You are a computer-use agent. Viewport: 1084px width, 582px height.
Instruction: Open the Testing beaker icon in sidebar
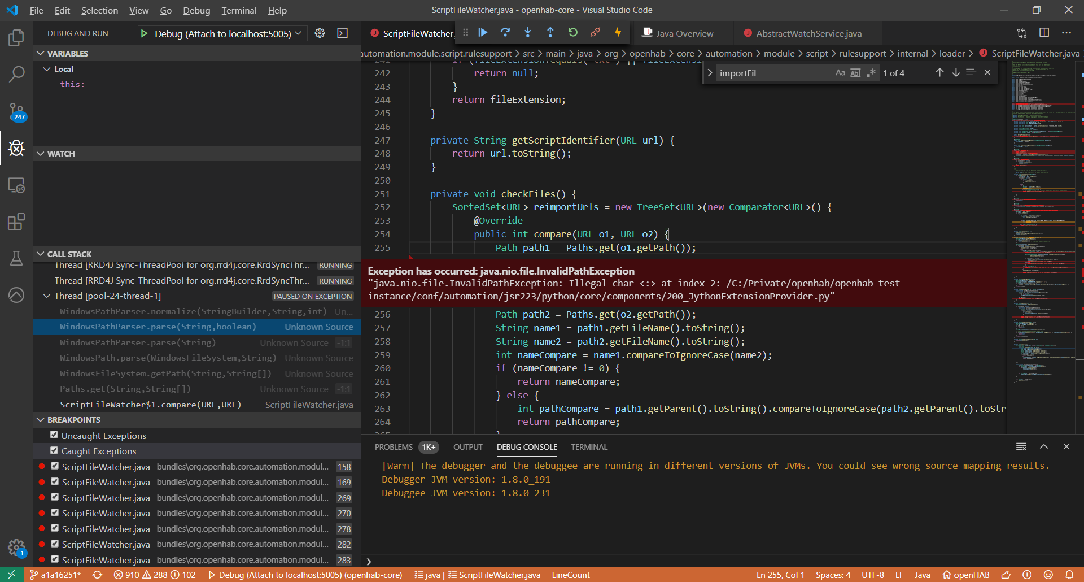point(17,258)
